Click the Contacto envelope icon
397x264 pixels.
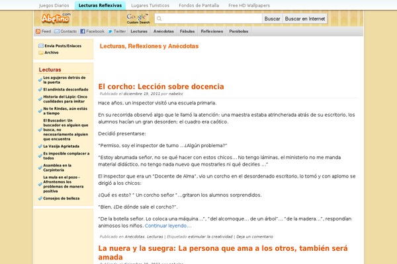tap(57, 31)
